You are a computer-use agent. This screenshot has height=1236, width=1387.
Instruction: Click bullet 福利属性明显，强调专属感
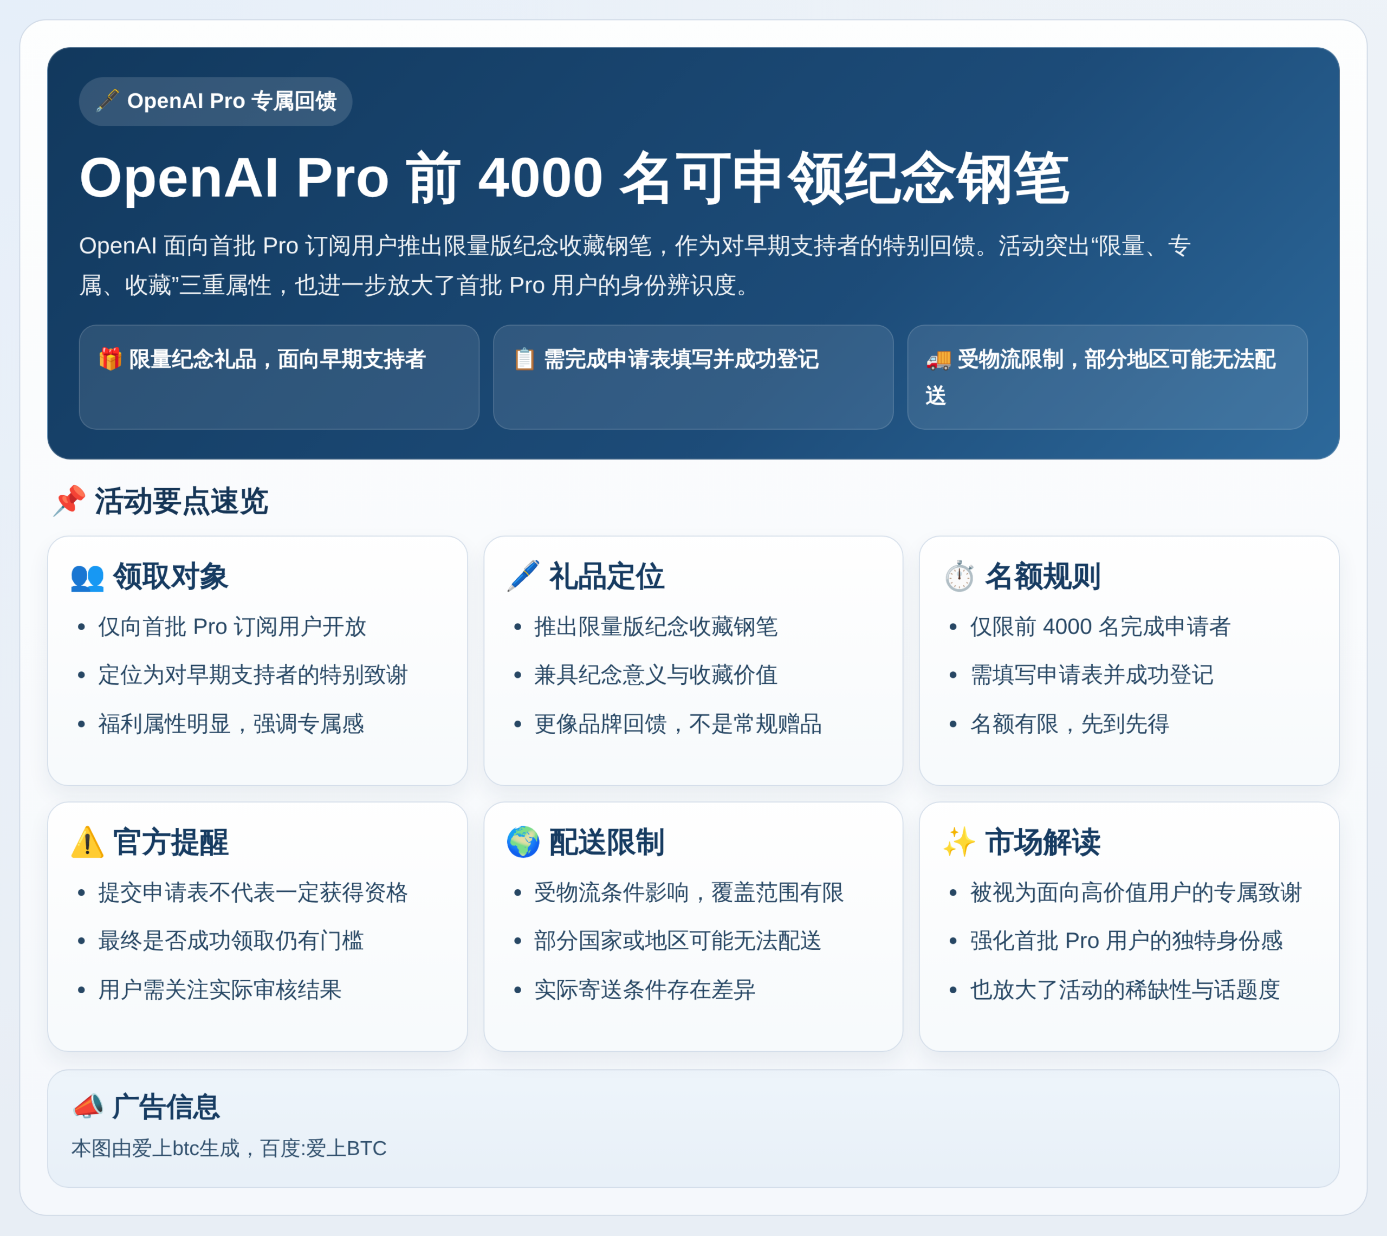coord(231,724)
